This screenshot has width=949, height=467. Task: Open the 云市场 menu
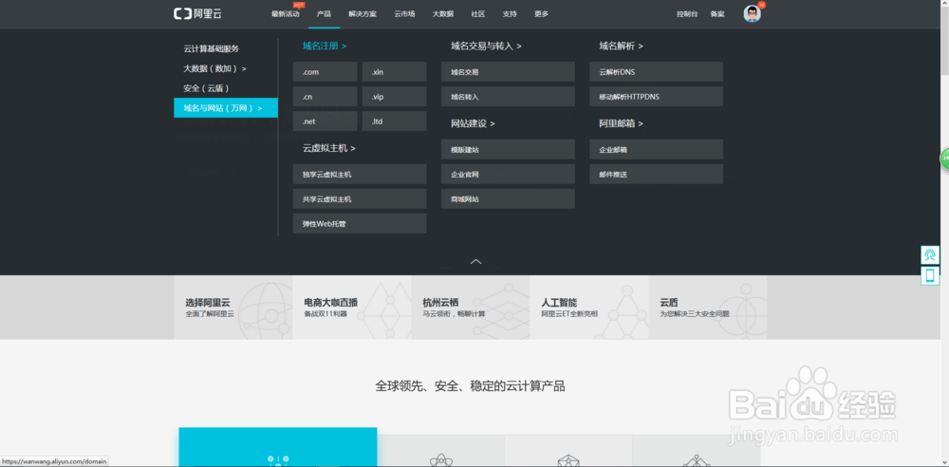pyautogui.click(x=404, y=14)
